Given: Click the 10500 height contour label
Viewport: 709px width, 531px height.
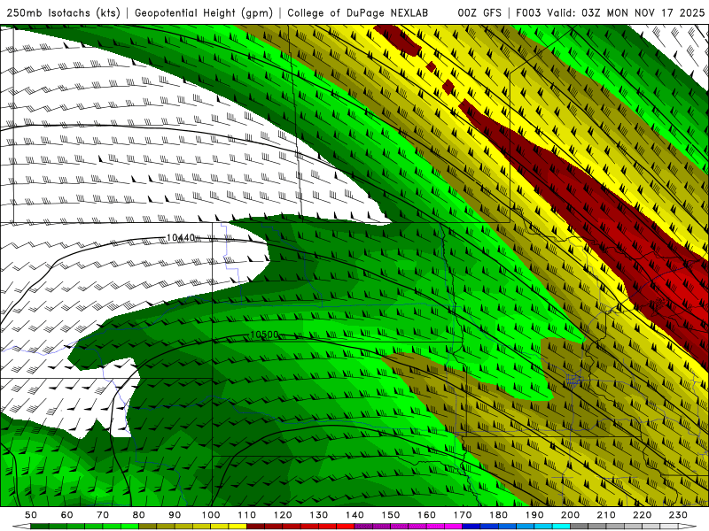Looking at the screenshot, I should click(x=264, y=335).
